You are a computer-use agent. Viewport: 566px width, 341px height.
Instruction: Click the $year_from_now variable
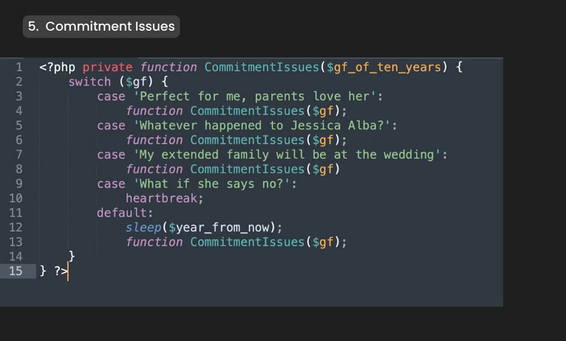220,228
